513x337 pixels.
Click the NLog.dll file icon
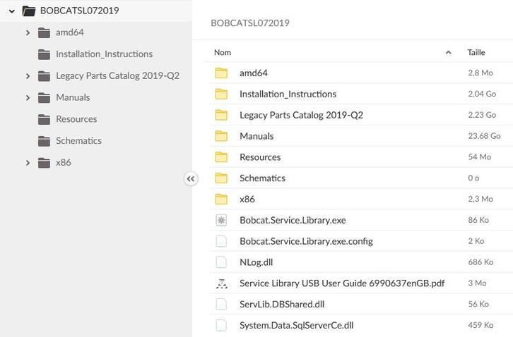(221, 262)
